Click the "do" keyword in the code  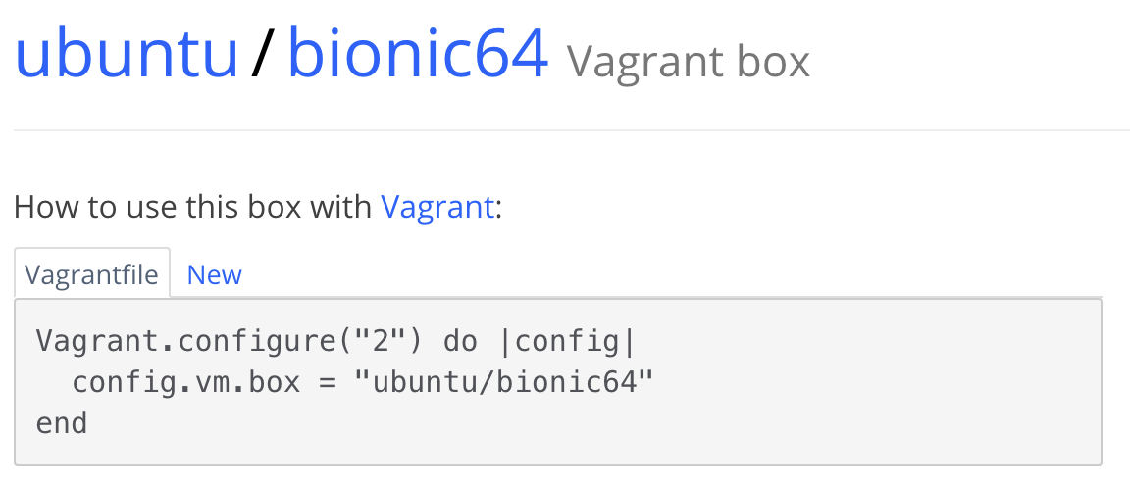click(460, 340)
